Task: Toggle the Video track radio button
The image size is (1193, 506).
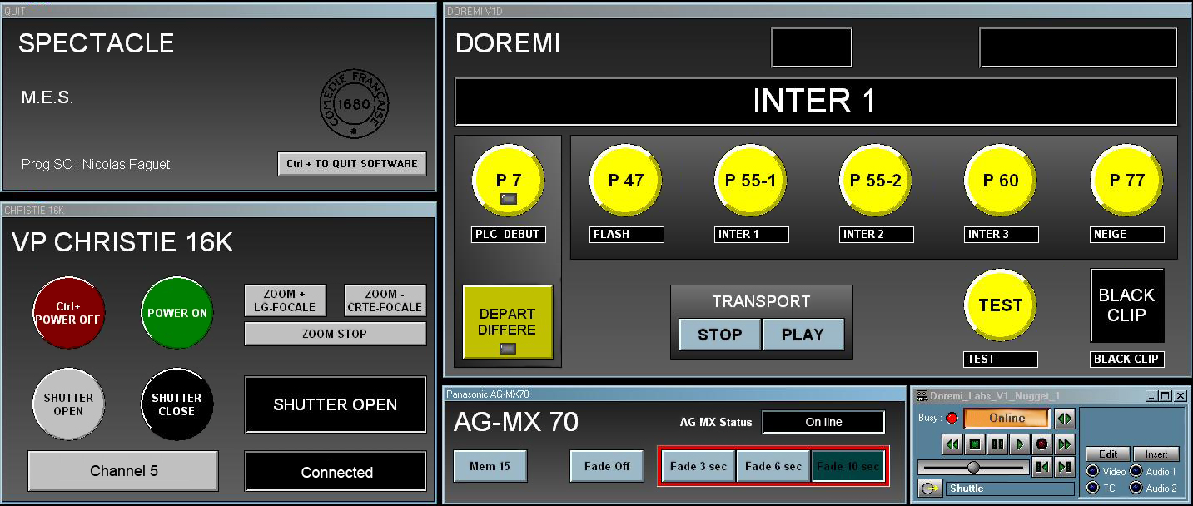Action: pos(1092,471)
